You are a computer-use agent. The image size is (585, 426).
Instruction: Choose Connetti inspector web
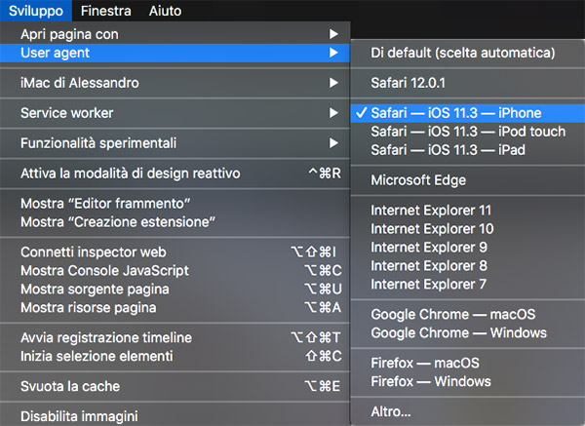pos(175,252)
